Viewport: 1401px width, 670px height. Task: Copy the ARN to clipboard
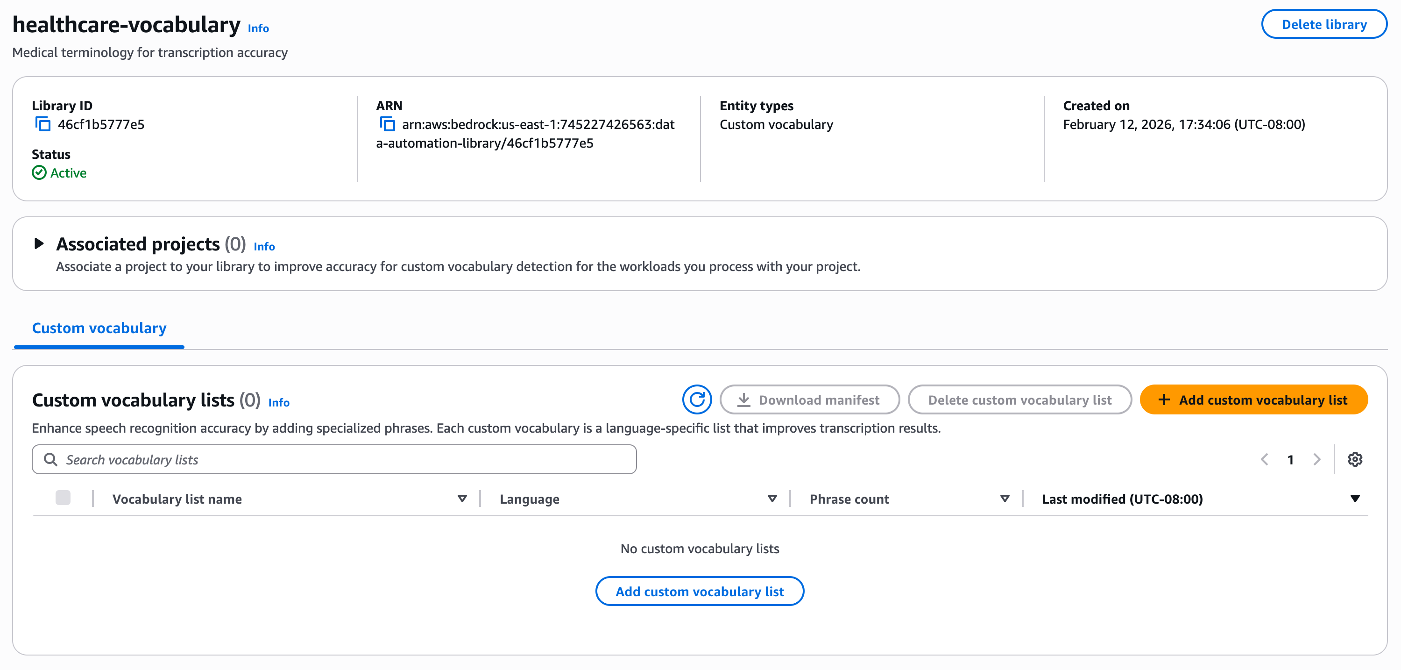click(x=387, y=125)
